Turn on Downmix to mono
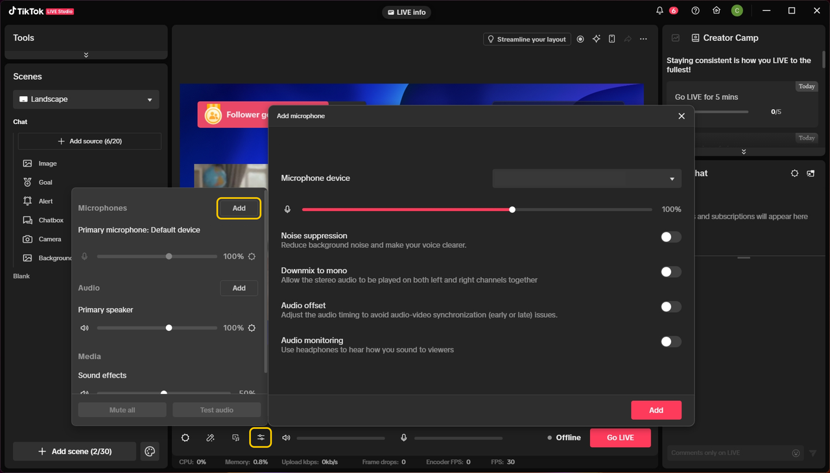The image size is (830, 473). click(x=670, y=272)
